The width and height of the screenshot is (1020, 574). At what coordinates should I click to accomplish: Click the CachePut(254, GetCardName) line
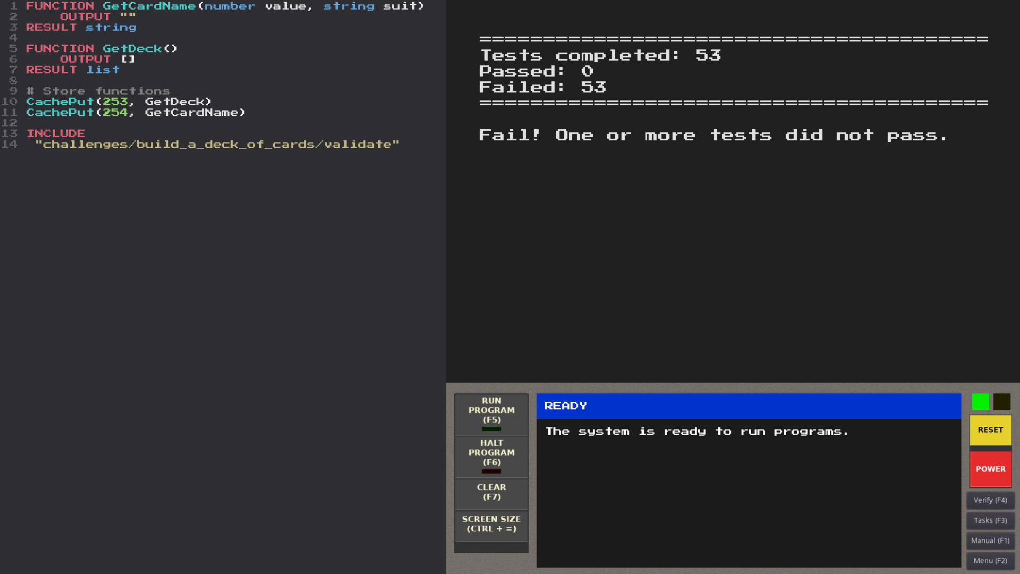135,112
